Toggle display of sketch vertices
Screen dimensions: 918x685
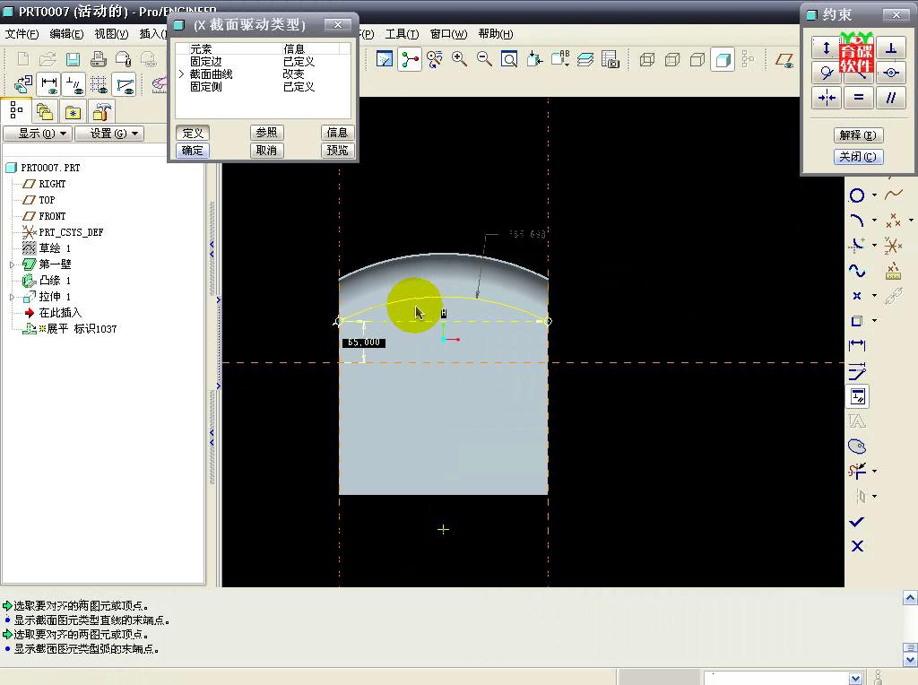tap(125, 85)
